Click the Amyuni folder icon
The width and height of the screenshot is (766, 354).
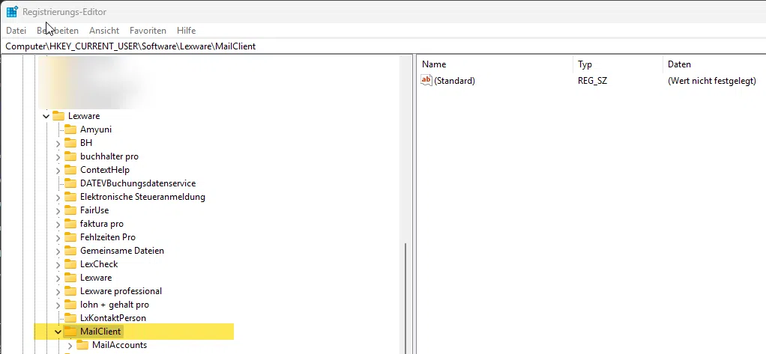pos(71,129)
